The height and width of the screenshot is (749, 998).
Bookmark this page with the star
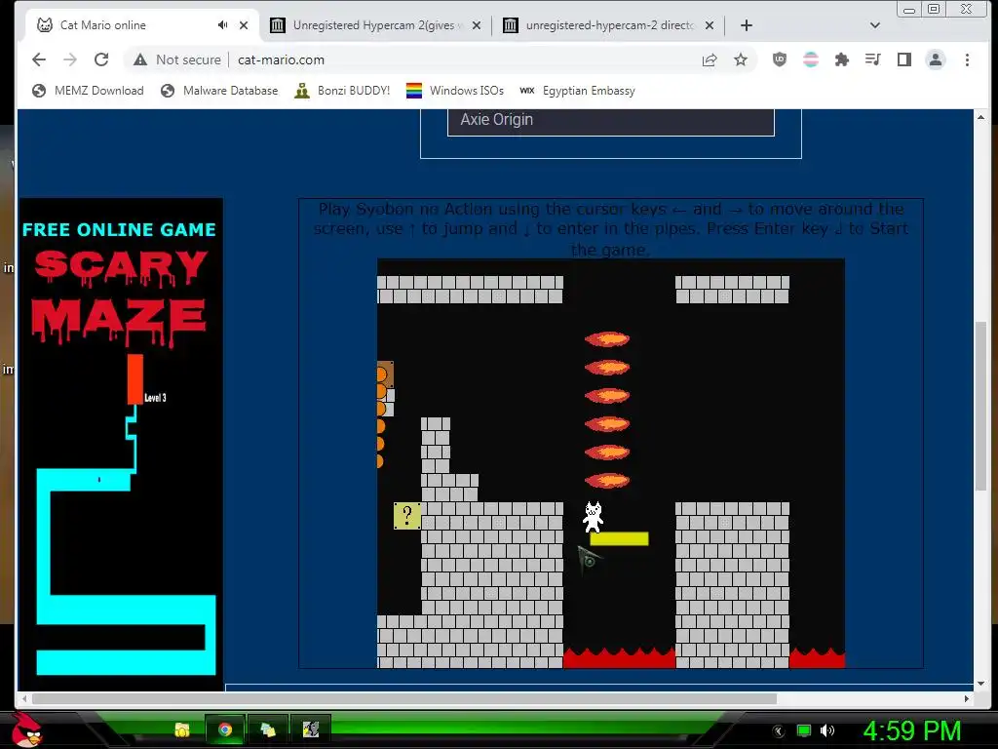coord(741,59)
